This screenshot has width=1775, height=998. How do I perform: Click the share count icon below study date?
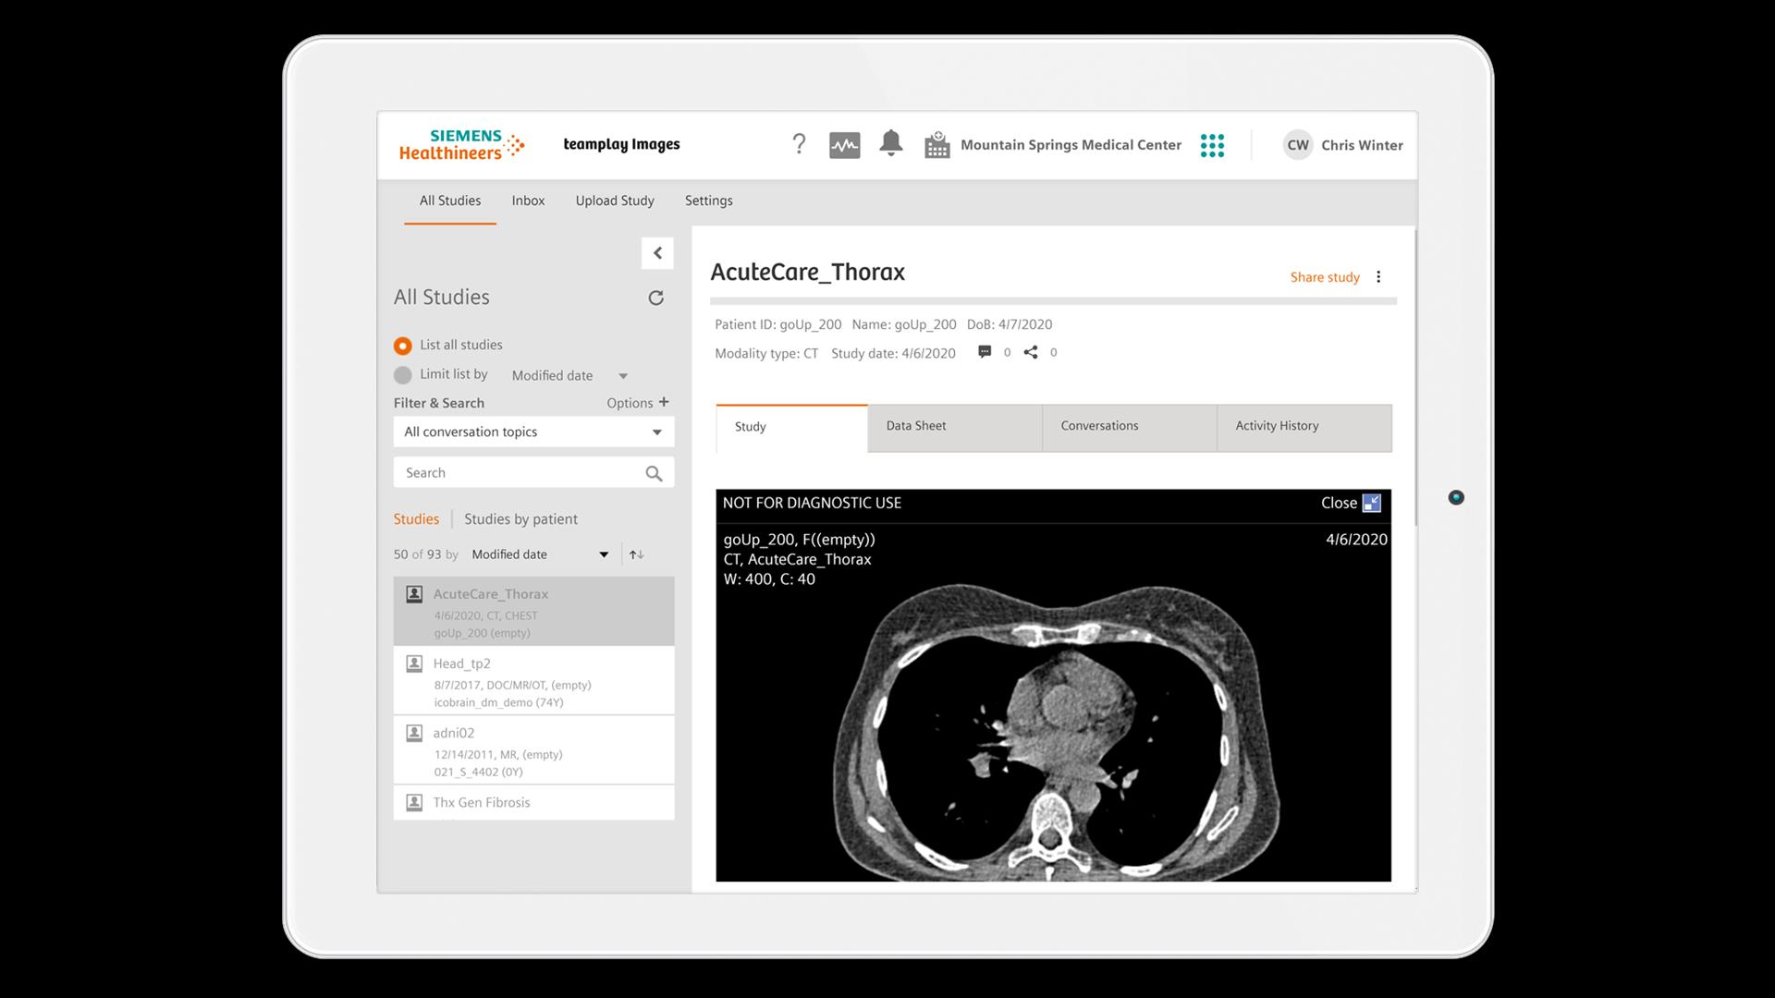click(x=1033, y=352)
